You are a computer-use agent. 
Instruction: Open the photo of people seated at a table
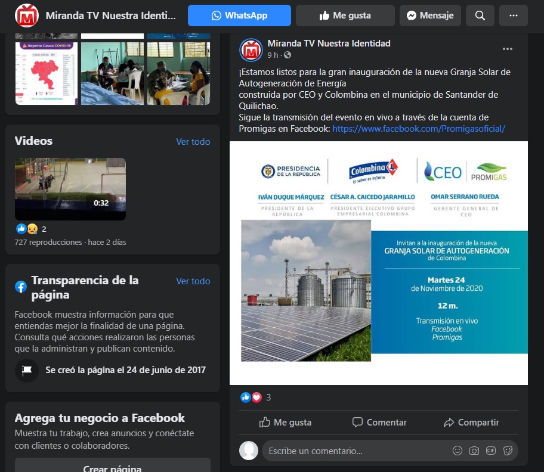tap(112, 73)
